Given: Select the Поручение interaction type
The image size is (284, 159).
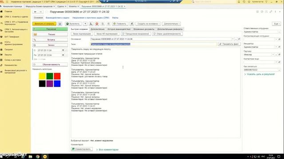Looking at the screenshot, I should point(50,29).
